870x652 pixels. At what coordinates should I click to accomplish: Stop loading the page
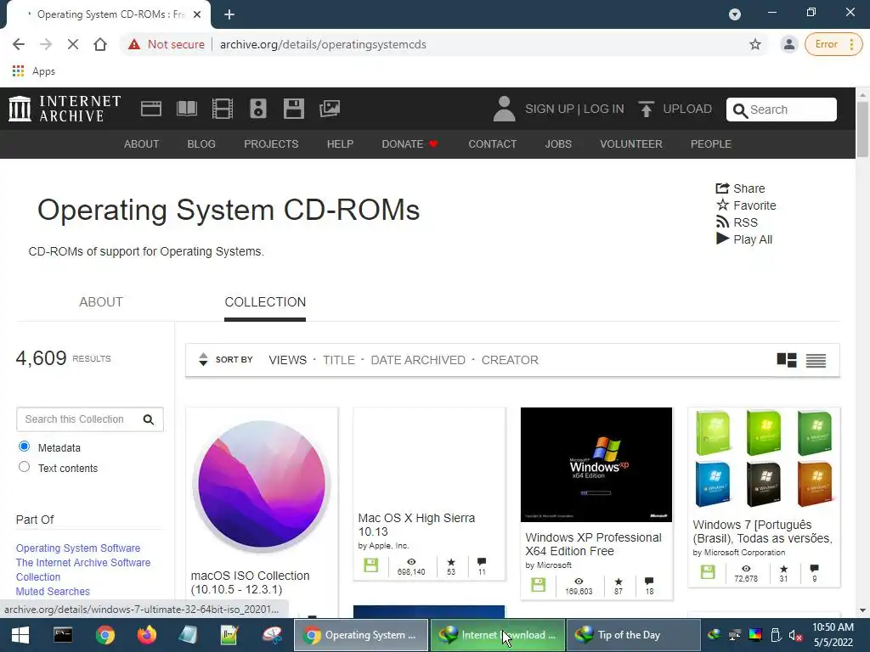click(73, 44)
